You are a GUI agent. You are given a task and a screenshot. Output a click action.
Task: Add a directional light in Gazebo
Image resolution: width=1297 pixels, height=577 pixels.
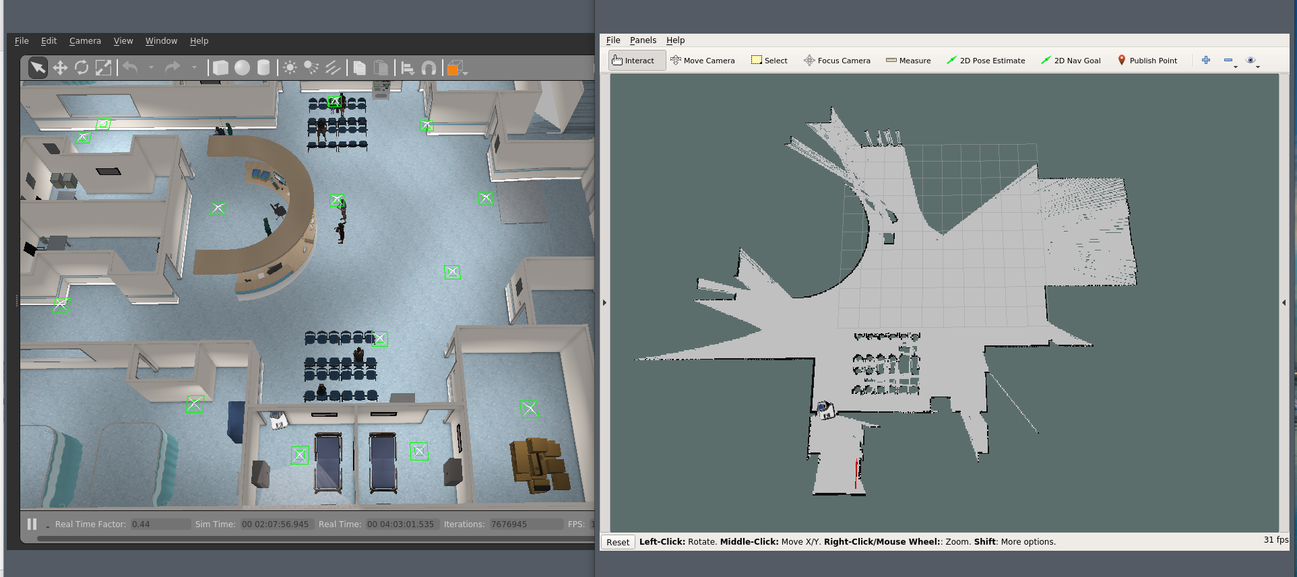(333, 67)
